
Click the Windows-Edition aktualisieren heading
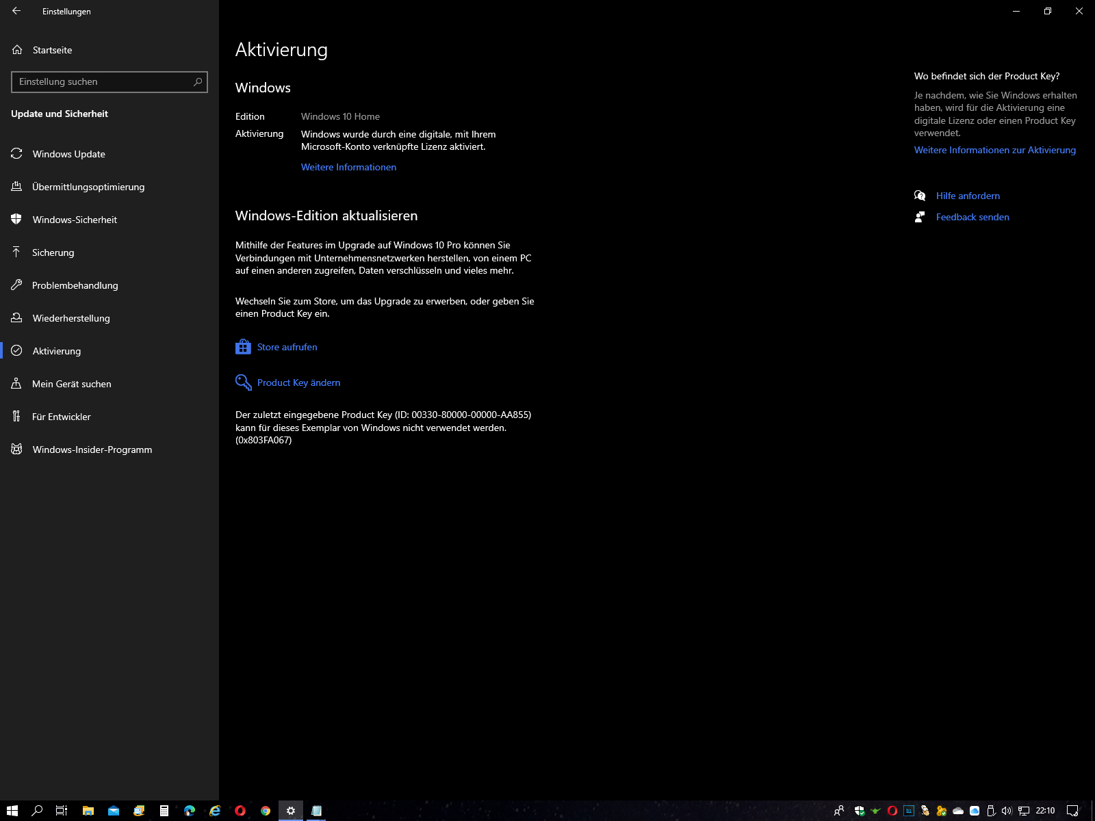point(326,216)
